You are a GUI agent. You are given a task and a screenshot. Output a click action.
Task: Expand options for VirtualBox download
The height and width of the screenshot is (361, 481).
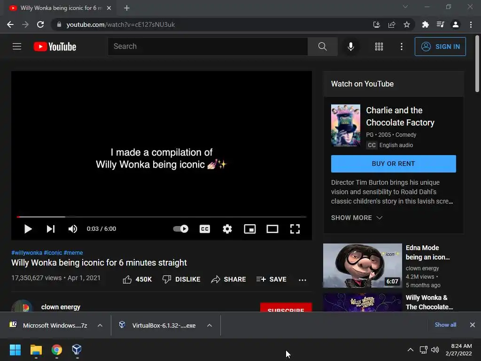click(x=209, y=325)
